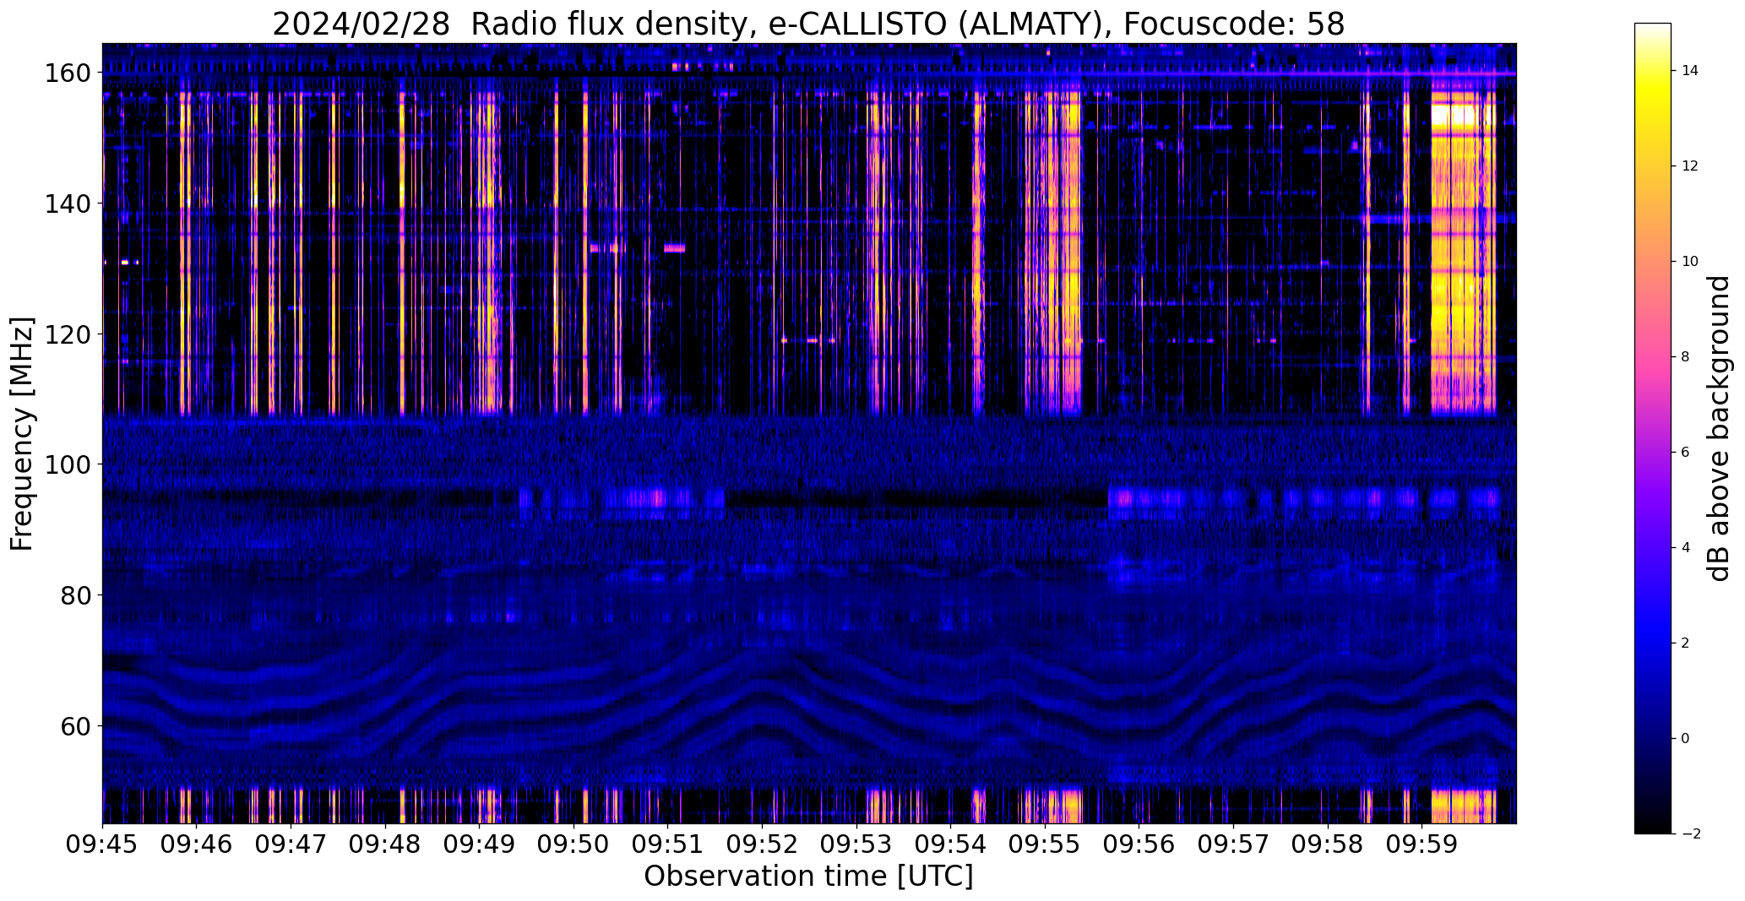
Task: Click the colorbar tick label 10
Action: tap(1690, 262)
